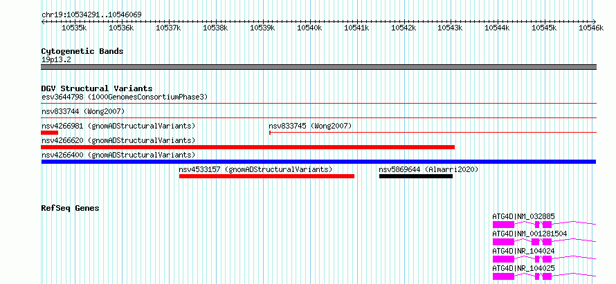Click the 10536k ruler position

tap(121, 28)
